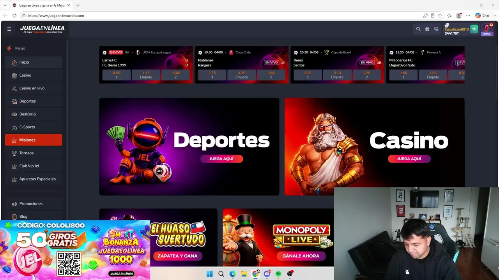Pick 4.33 Empate in Millonarios match
This screenshot has height=280, width=499.
[433, 75]
